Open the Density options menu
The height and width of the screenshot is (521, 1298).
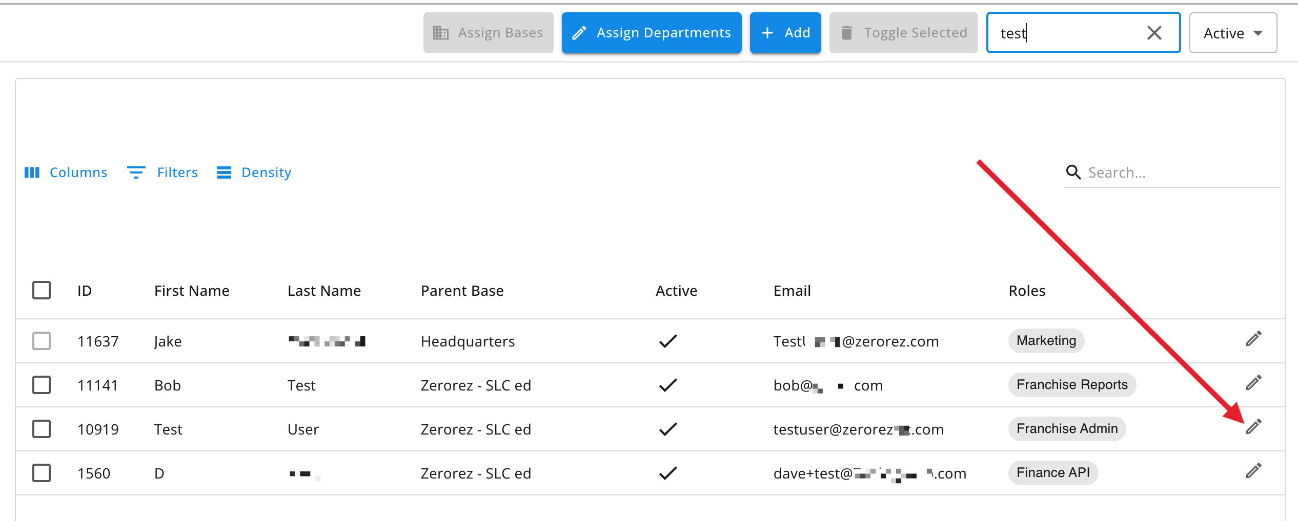254,172
